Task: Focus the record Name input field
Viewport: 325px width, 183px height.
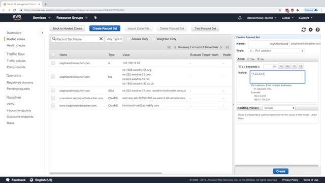Action: coord(269,44)
